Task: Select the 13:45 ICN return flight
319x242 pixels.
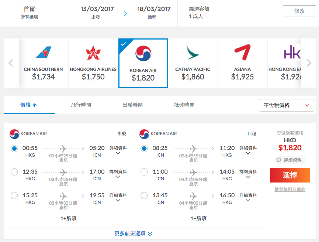Action: coord(144,195)
